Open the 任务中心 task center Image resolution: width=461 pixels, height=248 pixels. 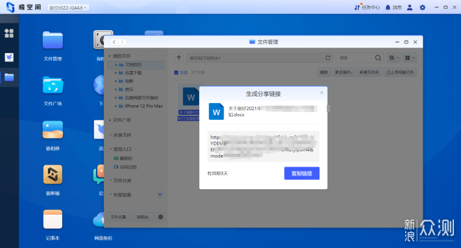point(367,7)
